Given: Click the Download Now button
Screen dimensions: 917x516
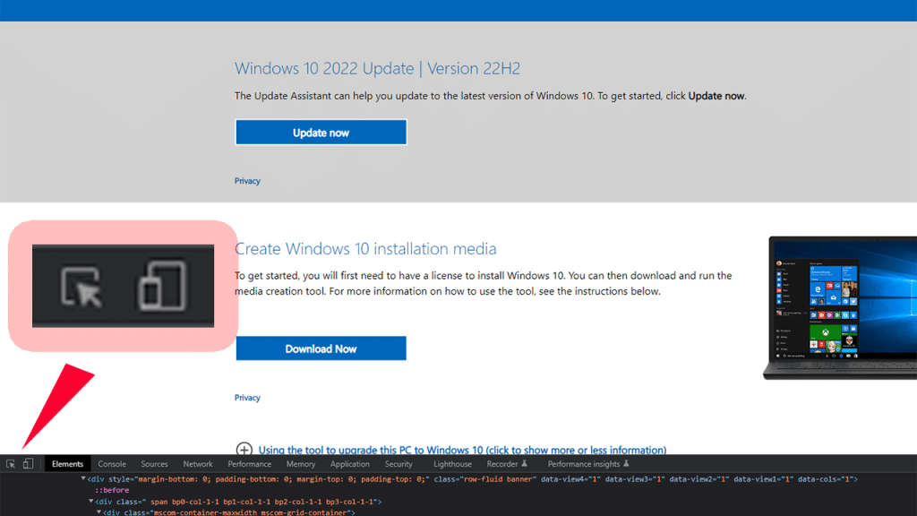Looking at the screenshot, I should tap(321, 348).
